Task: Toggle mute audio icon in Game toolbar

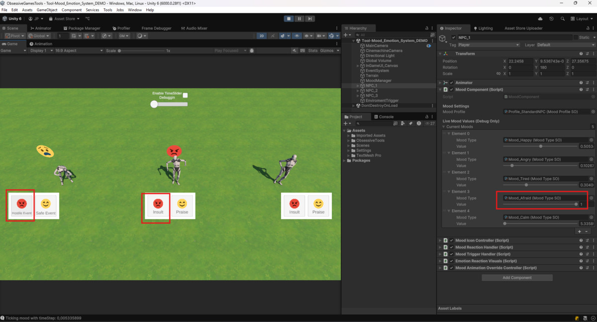Action: point(295,50)
